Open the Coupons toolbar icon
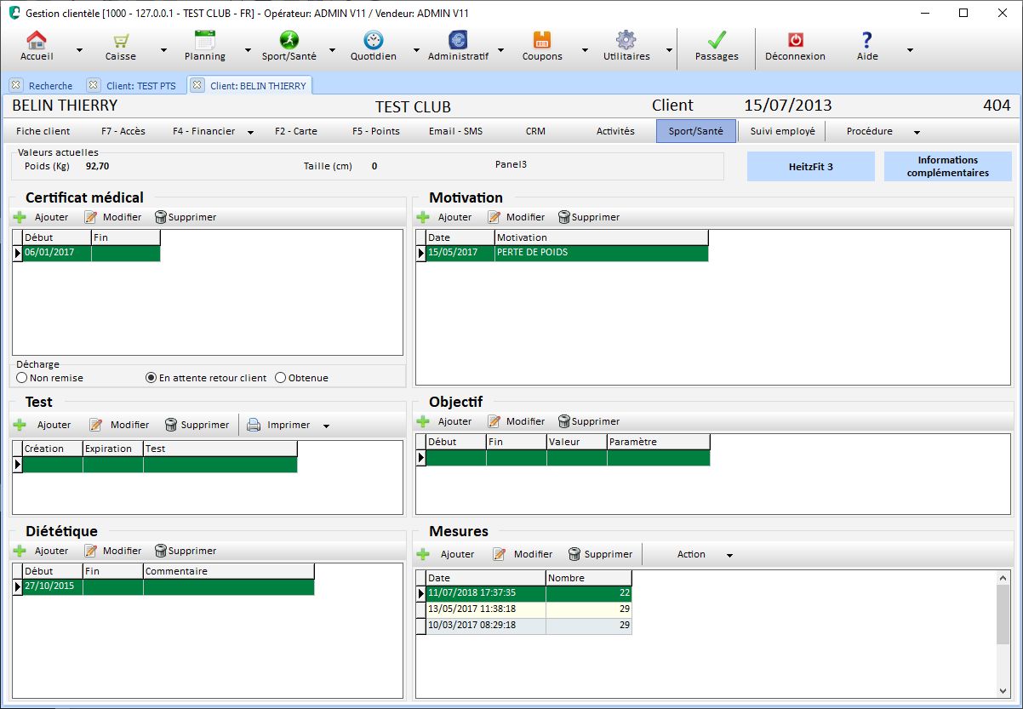 (x=541, y=40)
